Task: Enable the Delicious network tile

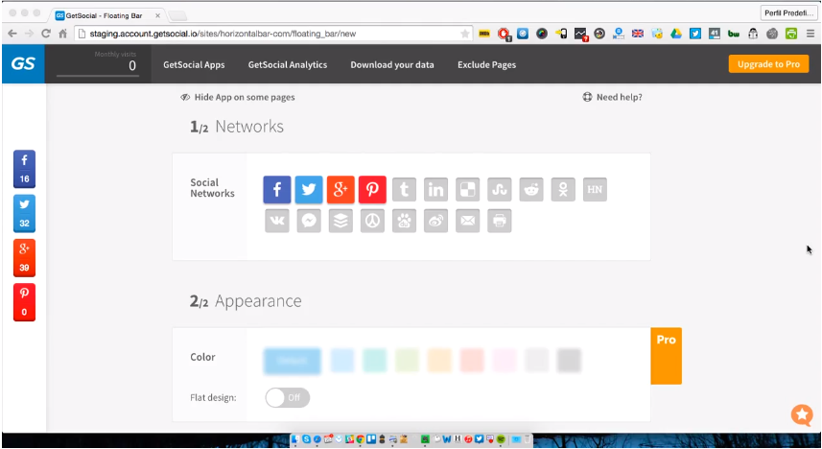Action: click(x=468, y=189)
